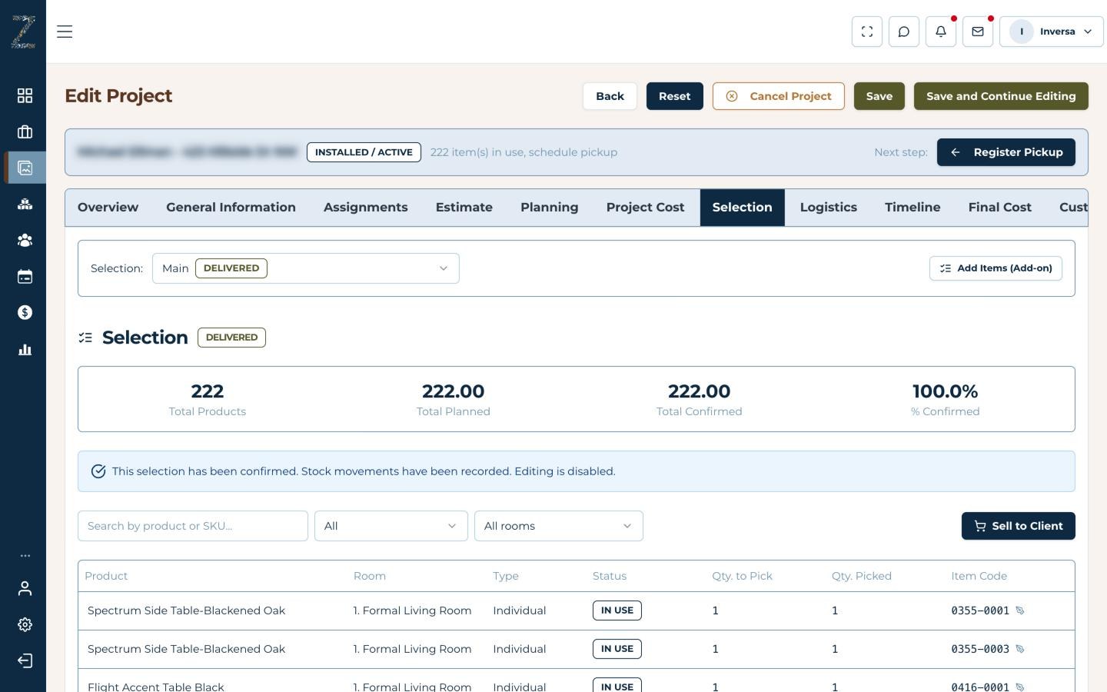
Task: Click the tag icon beside 0355-0001
Action: pyautogui.click(x=1020, y=610)
